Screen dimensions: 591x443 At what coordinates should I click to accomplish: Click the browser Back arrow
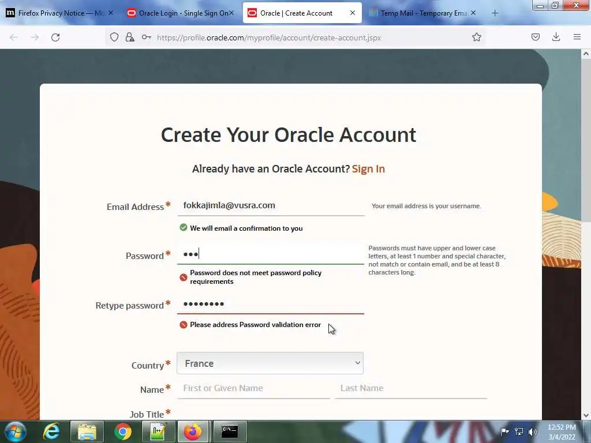(x=14, y=37)
